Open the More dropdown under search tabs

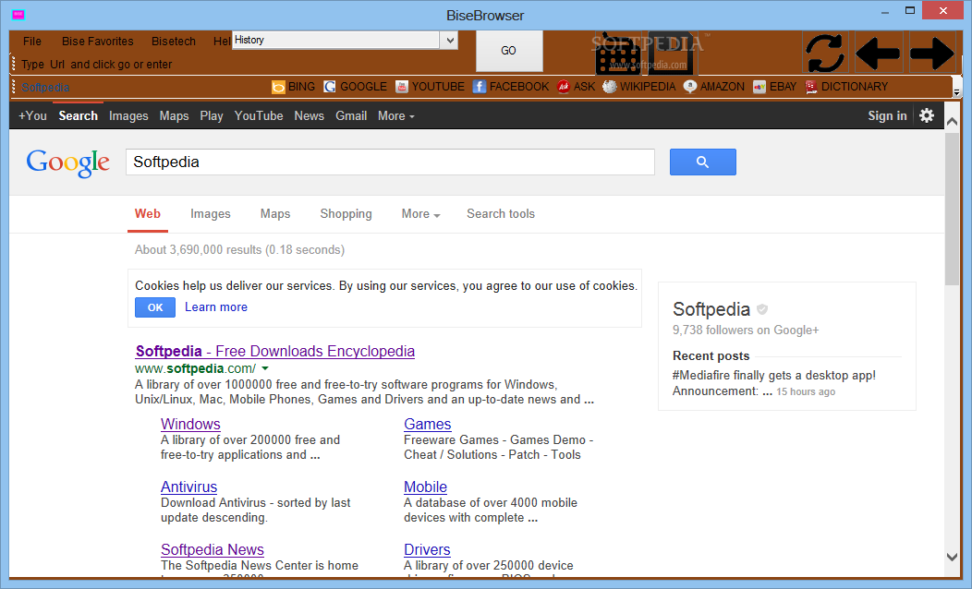(421, 213)
